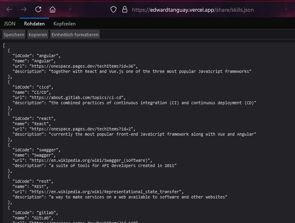Image resolution: width=295 pixels, height=223 pixels.
Task: Show site security via the padlock icon
Action: (124, 9)
